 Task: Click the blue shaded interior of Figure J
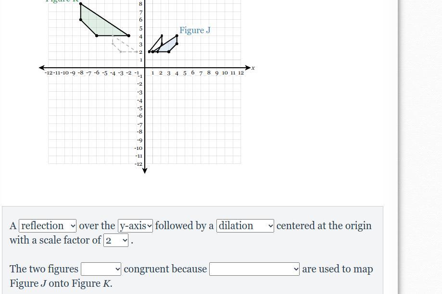[169, 46]
